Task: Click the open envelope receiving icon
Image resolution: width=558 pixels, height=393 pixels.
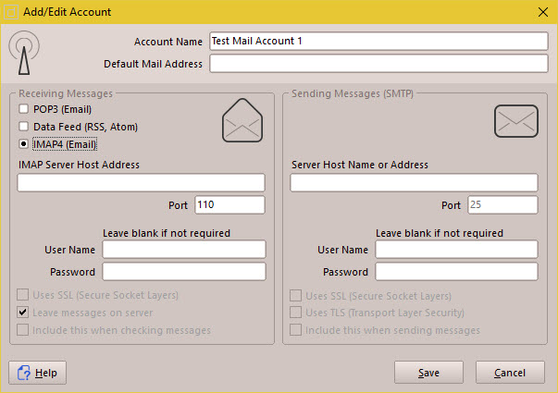Action: pyautogui.click(x=242, y=122)
